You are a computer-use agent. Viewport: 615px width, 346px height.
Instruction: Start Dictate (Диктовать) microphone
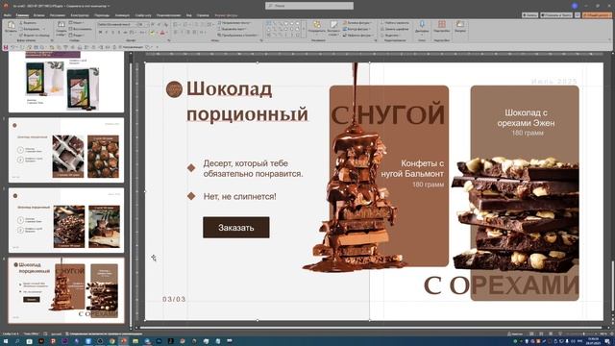click(x=422, y=27)
